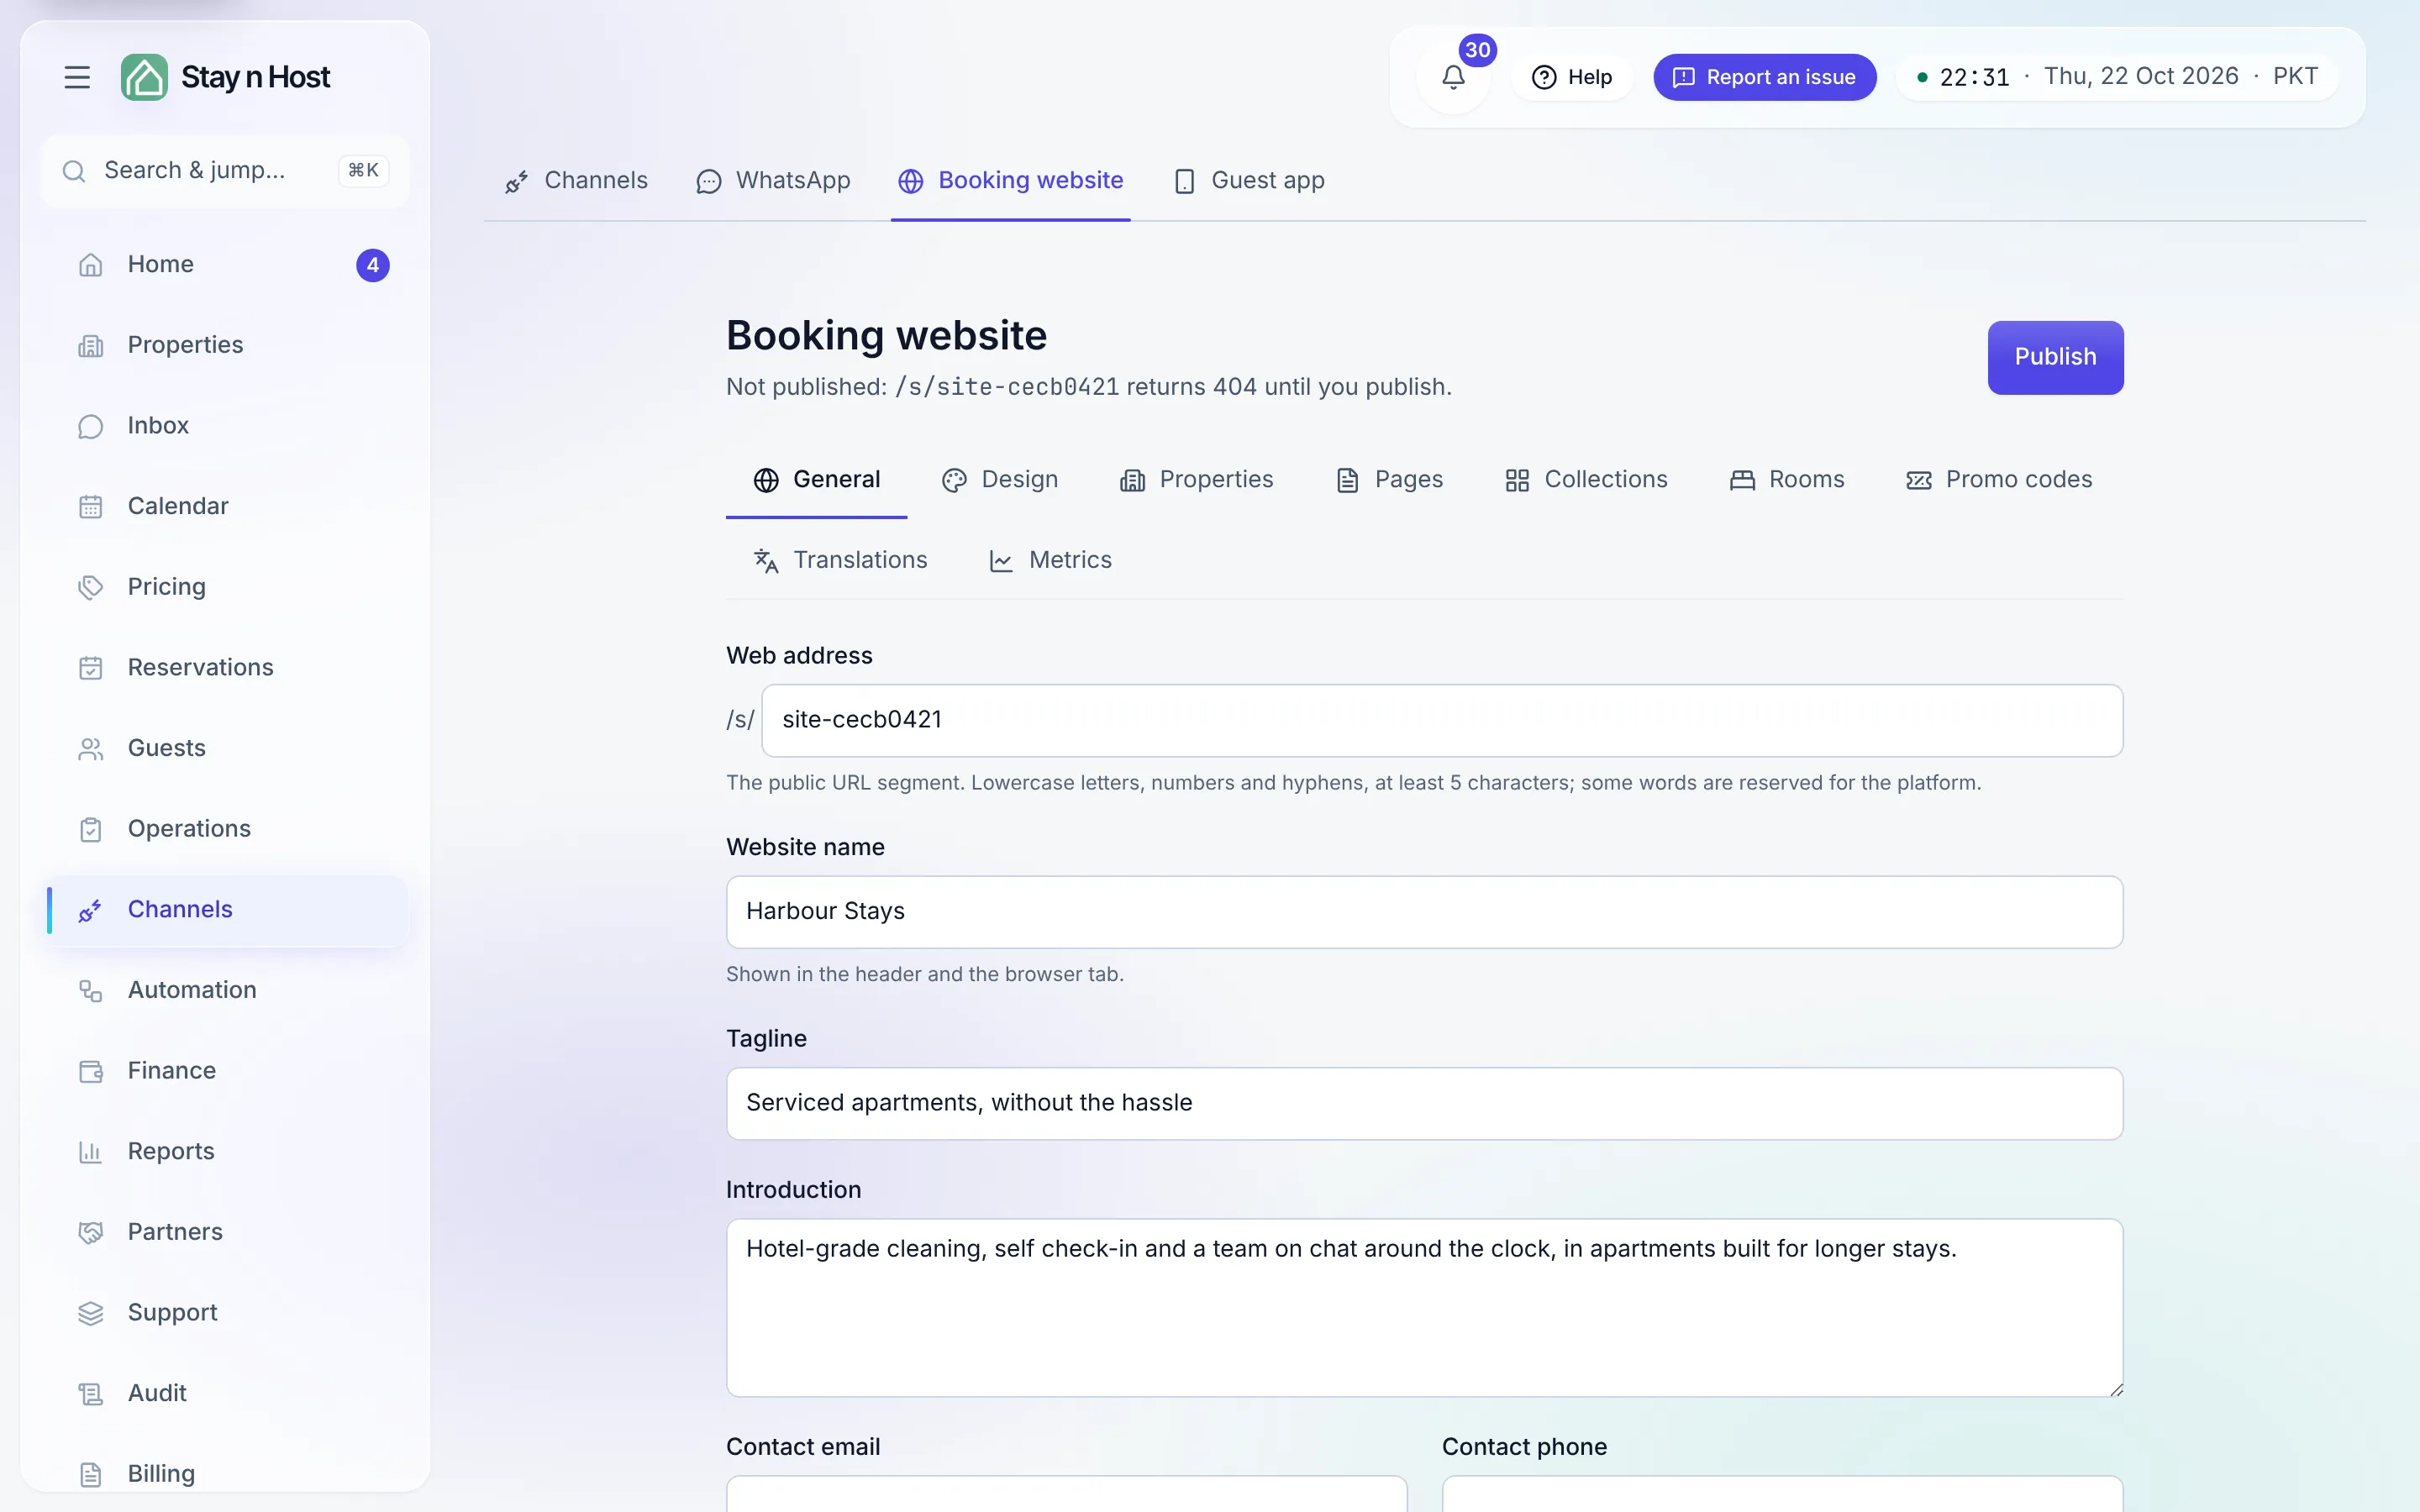2420x1512 pixels.
Task: Click Report an issue button
Action: tap(1764, 77)
